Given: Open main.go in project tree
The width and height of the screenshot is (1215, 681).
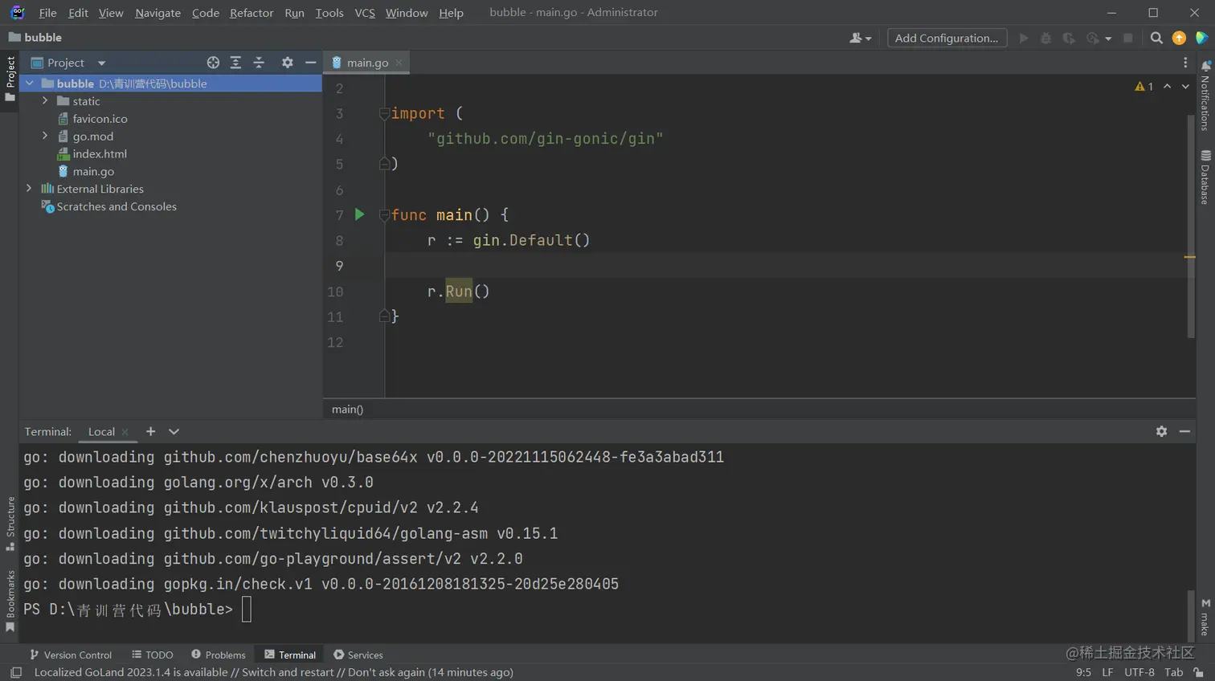Looking at the screenshot, I should 93,171.
